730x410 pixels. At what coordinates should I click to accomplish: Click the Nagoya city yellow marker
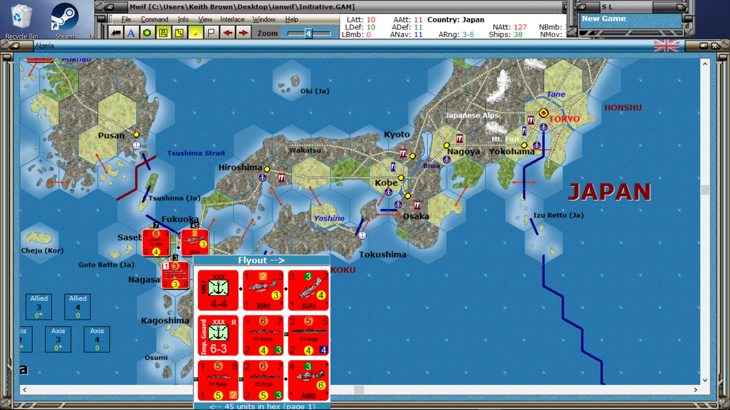pyautogui.click(x=447, y=145)
